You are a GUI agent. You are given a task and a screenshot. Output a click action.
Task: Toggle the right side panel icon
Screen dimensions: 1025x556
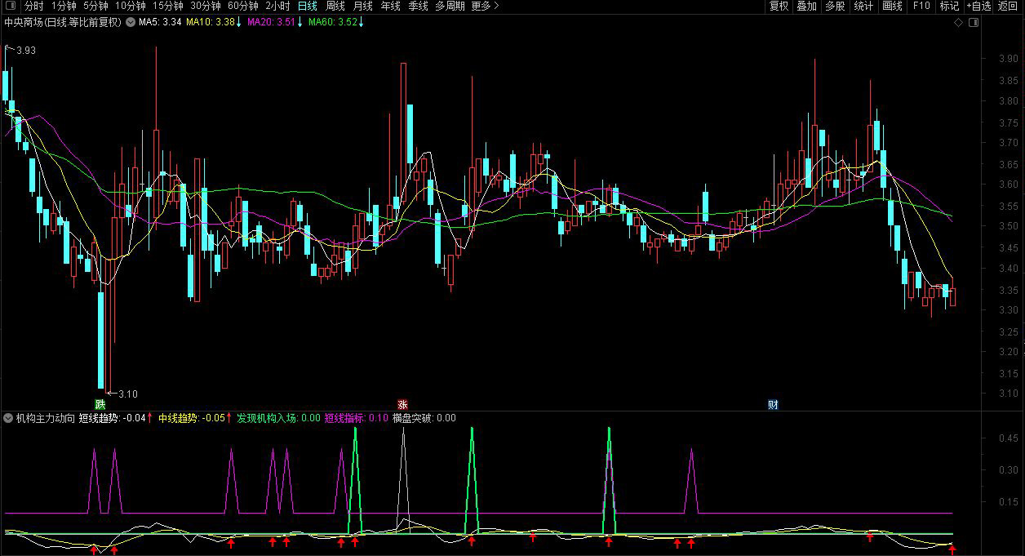point(972,23)
